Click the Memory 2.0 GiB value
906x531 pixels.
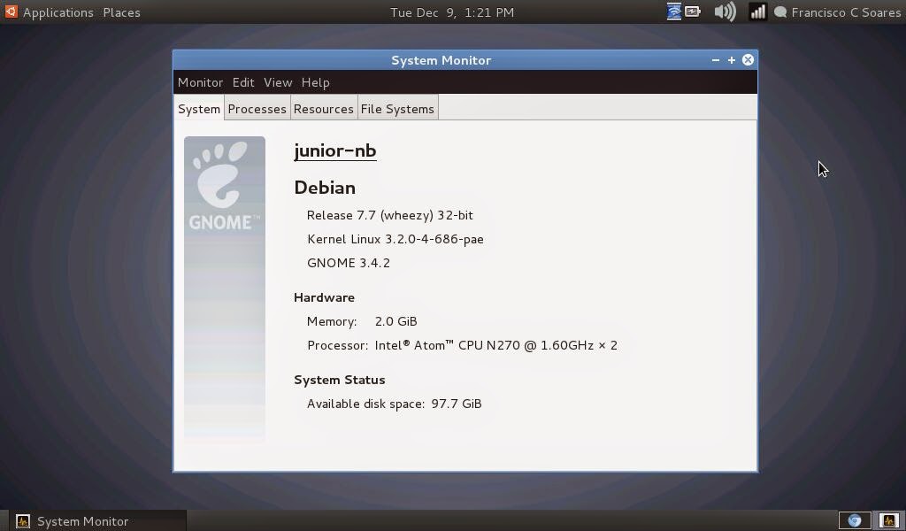(x=395, y=321)
